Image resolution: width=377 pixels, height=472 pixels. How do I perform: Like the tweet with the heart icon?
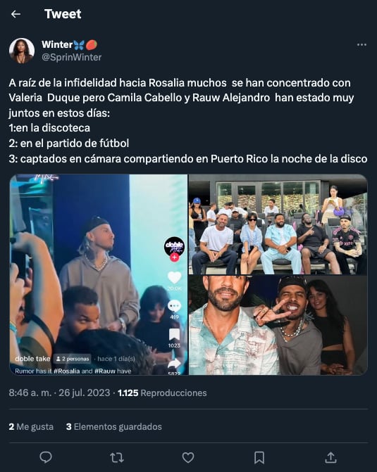coord(188,457)
